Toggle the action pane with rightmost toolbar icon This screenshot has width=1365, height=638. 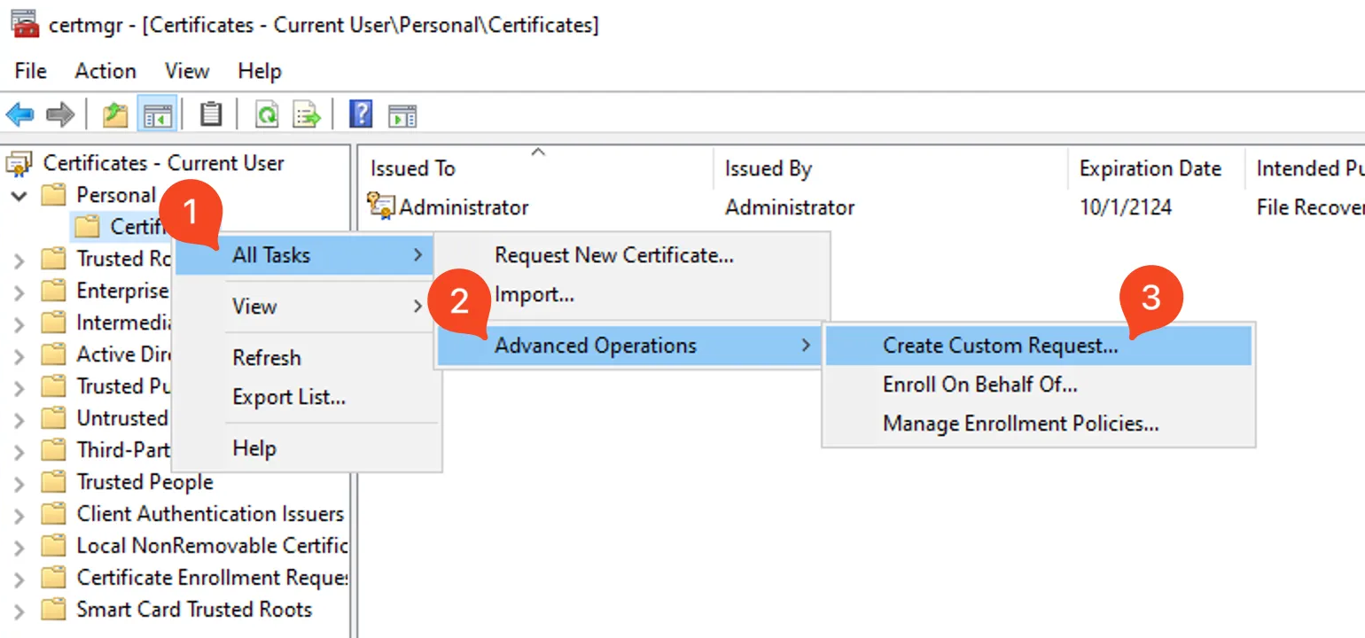point(402,113)
